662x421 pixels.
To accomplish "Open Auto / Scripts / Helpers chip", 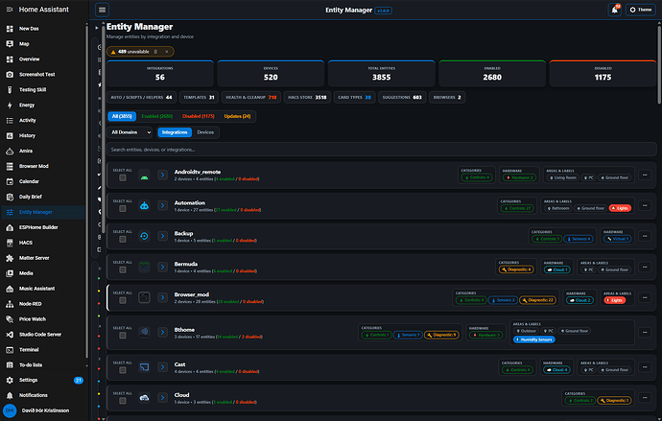I will click(x=141, y=98).
